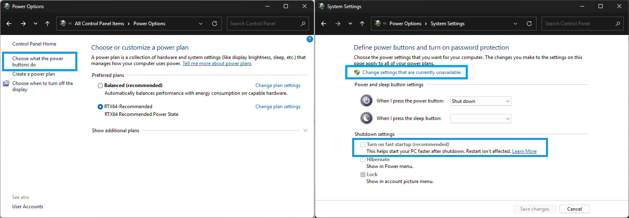629x218 pixels.
Task: Open Choose what the power buttons do
Action: (38, 61)
